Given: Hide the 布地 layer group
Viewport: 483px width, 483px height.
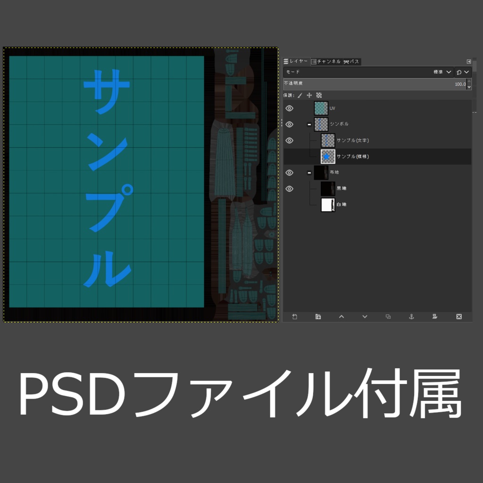Looking at the screenshot, I should click(x=289, y=173).
